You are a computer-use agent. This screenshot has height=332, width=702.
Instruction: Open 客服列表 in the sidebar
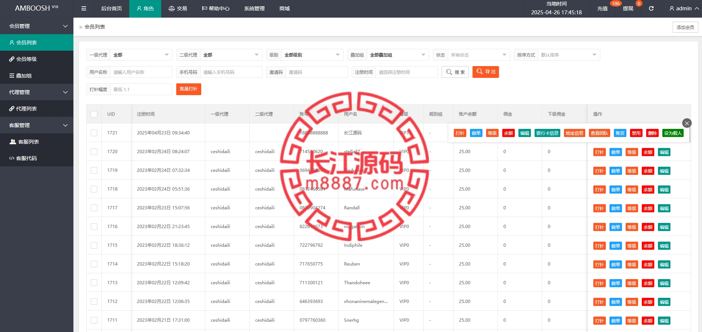(37, 142)
